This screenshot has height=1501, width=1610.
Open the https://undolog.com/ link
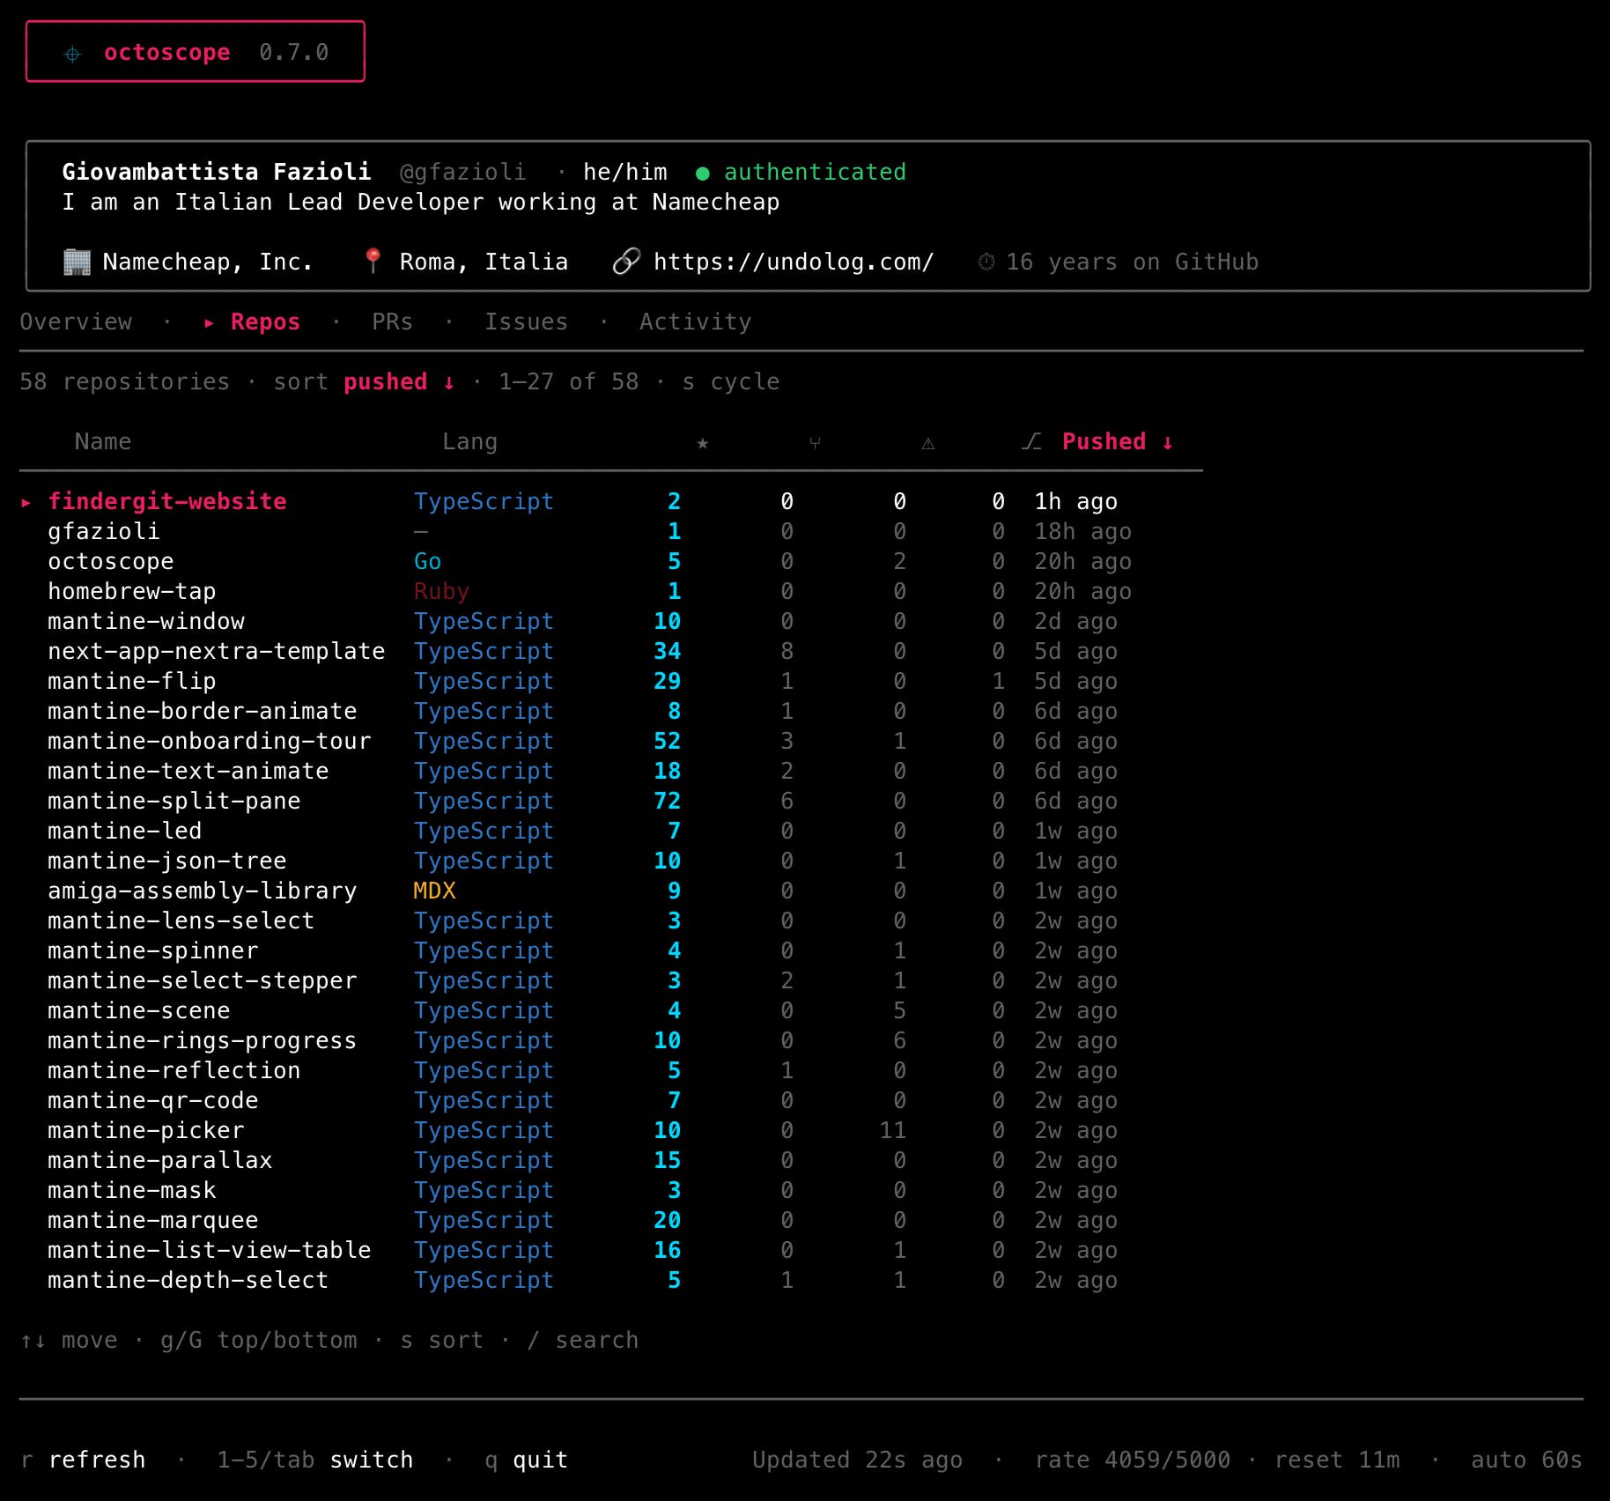pyautogui.click(x=793, y=262)
